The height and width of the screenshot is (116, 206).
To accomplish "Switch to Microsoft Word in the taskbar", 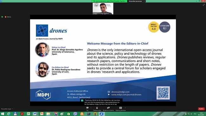I will tap(35, 114).
